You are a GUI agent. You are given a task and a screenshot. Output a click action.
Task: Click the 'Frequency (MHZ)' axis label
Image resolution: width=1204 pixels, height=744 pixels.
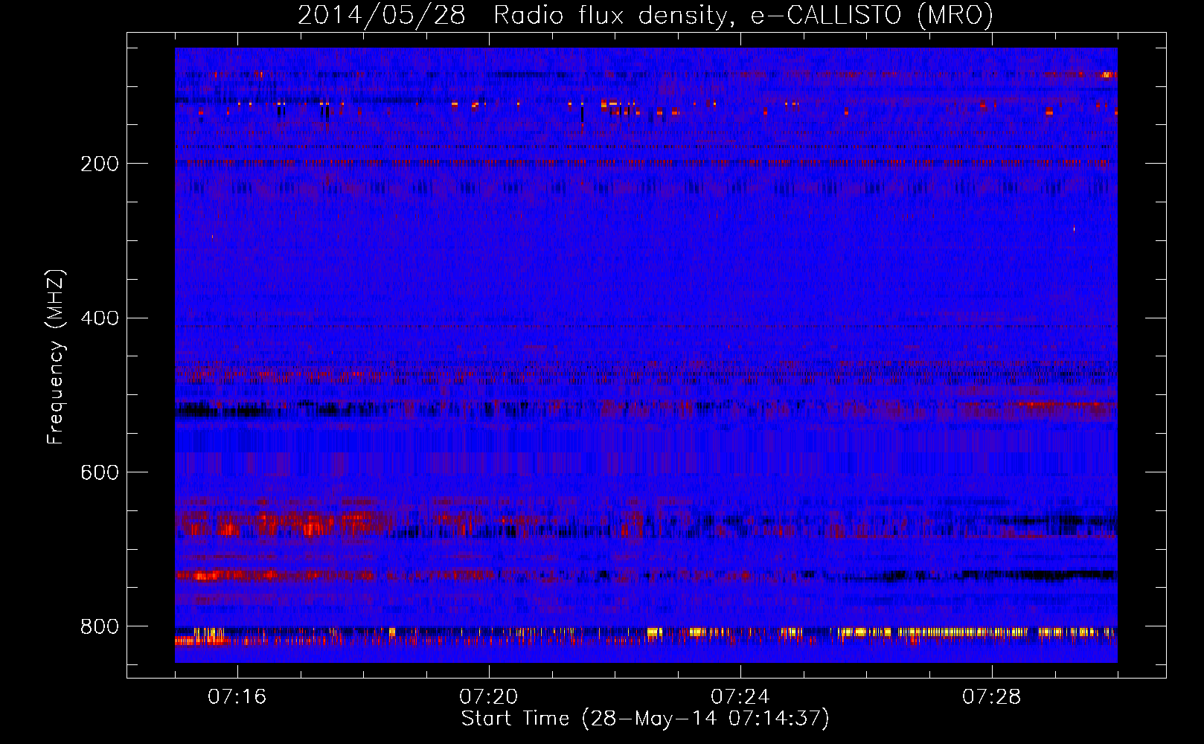tap(56, 357)
